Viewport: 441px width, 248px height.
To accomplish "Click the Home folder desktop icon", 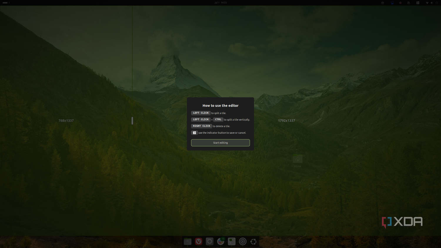I will [x=298, y=161].
